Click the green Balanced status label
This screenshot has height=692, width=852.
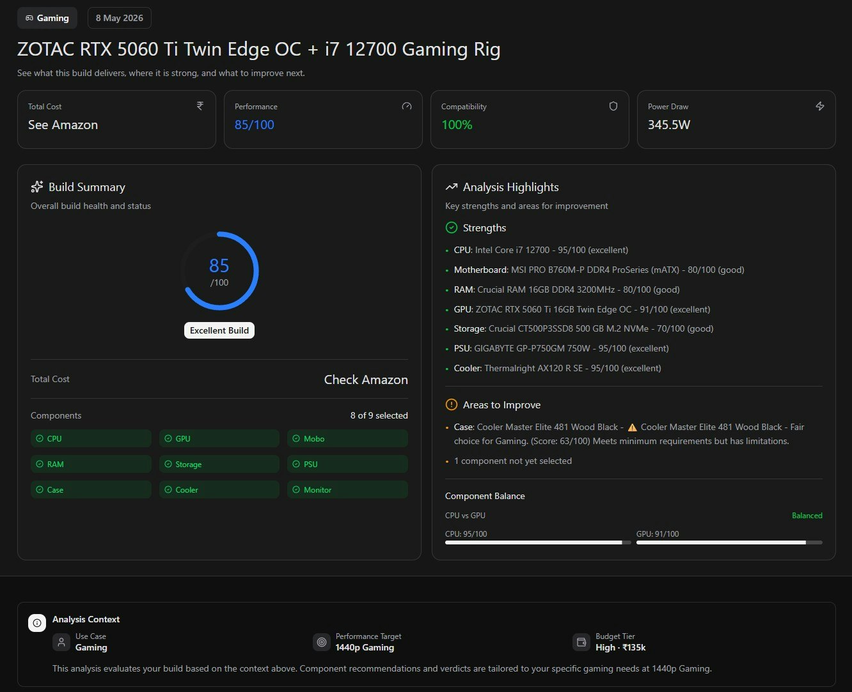[x=807, y=516]
